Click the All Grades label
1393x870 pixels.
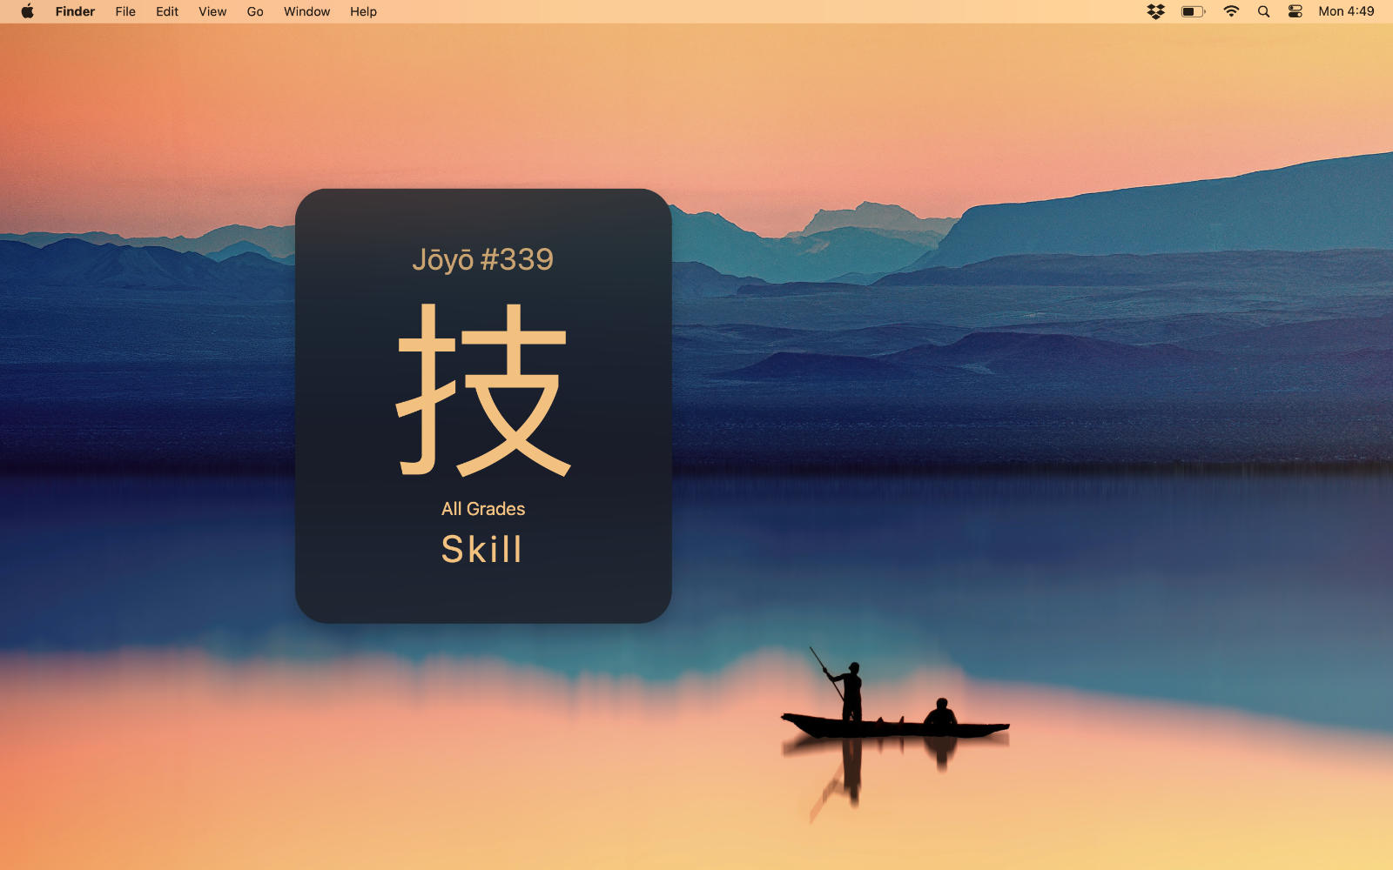(483, 509)
